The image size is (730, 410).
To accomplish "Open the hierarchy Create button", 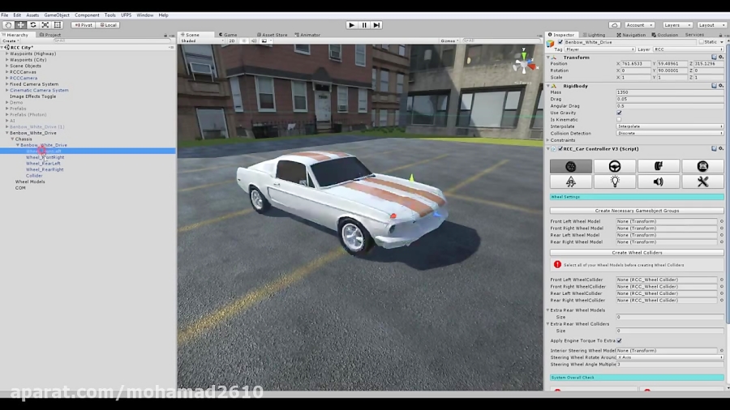I will tap(11, 41).
